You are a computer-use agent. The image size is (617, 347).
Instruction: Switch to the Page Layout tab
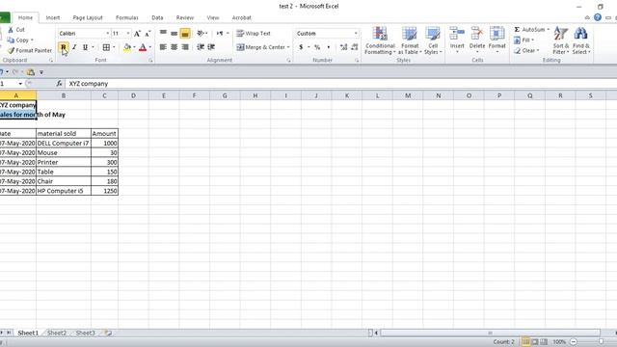(x=88, y=17)
